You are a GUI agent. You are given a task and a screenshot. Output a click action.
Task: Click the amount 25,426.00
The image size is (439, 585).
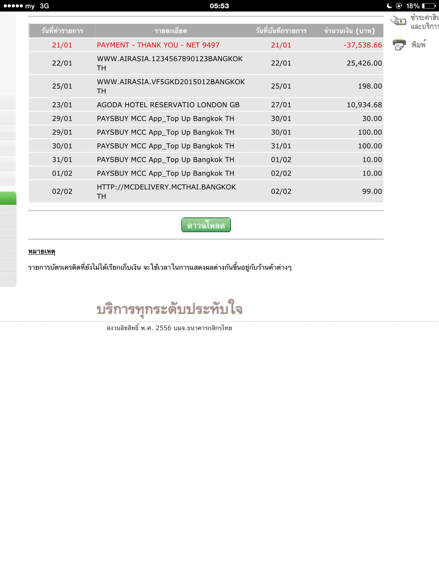(x=364, y=63)
